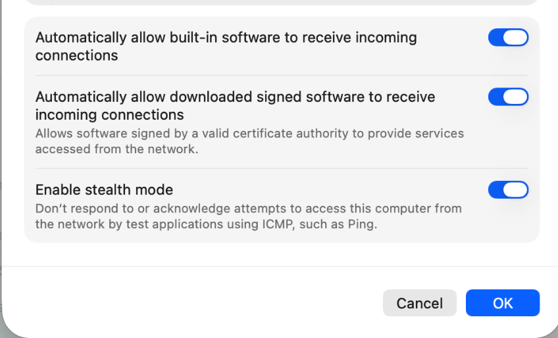558x338 pixels.
Task: Click empty dialog area left of Cancel
Action: (x=197, y=303)
